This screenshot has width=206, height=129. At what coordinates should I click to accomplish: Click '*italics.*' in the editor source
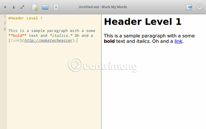[61, 35]
